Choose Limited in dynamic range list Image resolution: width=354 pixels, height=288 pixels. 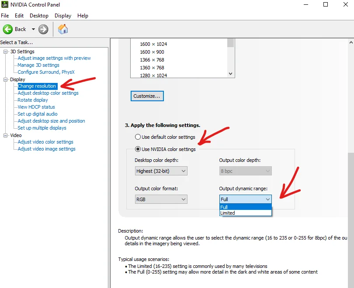pyautogui.click(x=246, y=213)
